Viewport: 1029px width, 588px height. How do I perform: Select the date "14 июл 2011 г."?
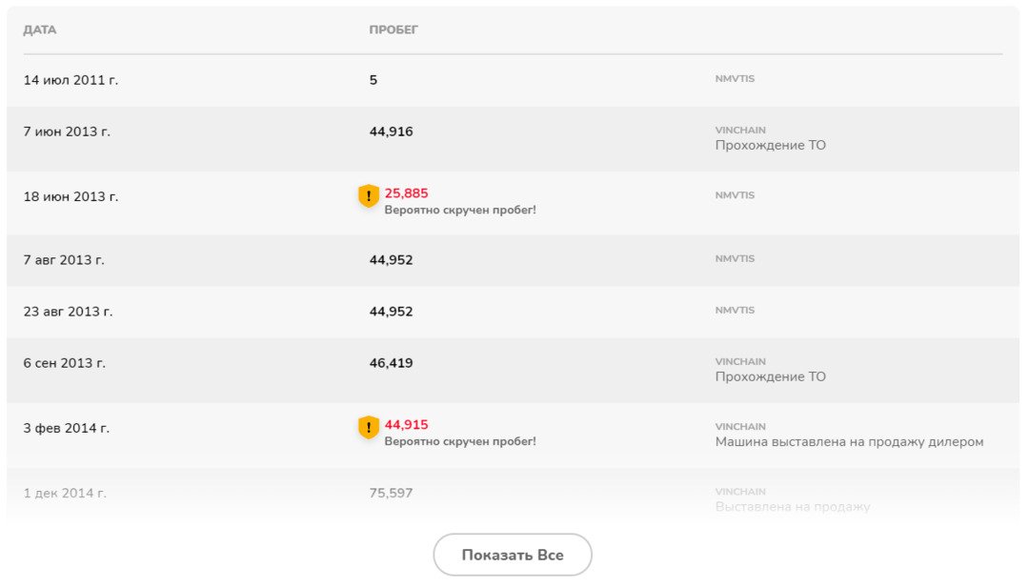click(71, 81)
